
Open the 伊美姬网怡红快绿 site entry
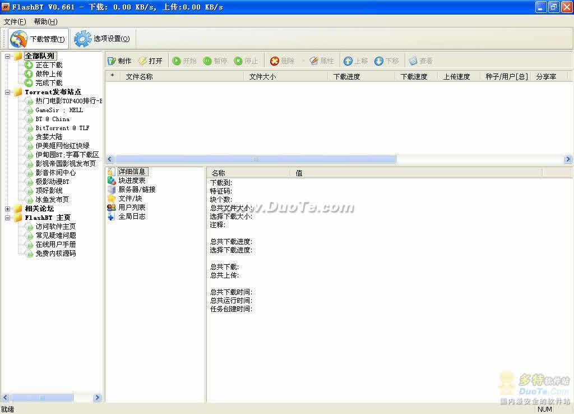pyautogui.click(x=62, y=146)
